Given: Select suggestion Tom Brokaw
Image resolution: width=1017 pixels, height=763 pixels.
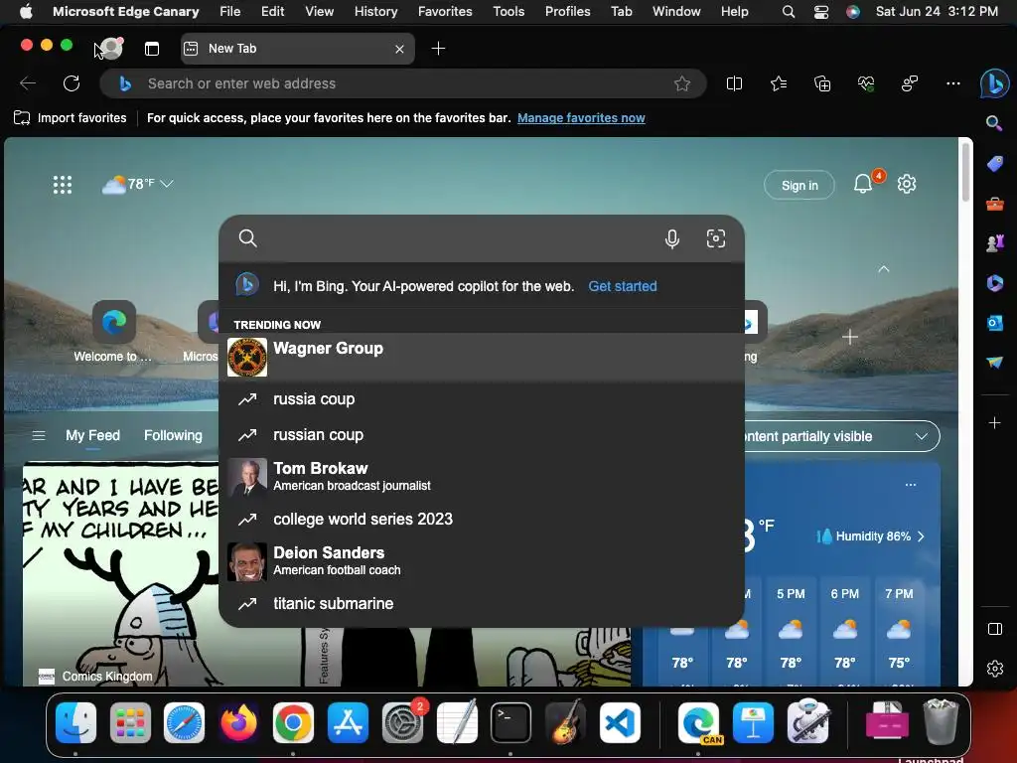Looking at the screenshot, I should pyautogui.click(x=482, y=477).
